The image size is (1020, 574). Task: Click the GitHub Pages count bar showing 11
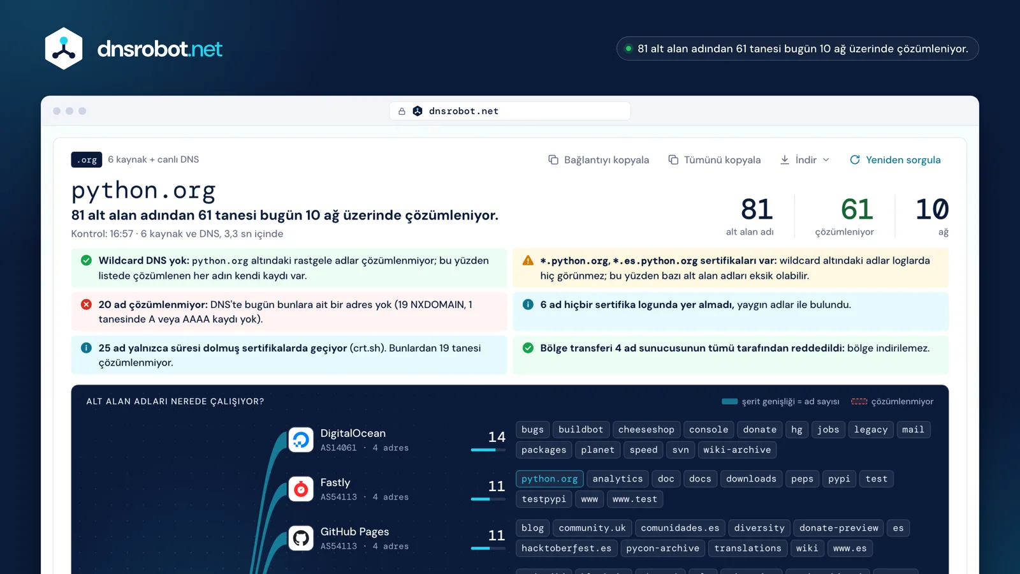click(488, 548)
